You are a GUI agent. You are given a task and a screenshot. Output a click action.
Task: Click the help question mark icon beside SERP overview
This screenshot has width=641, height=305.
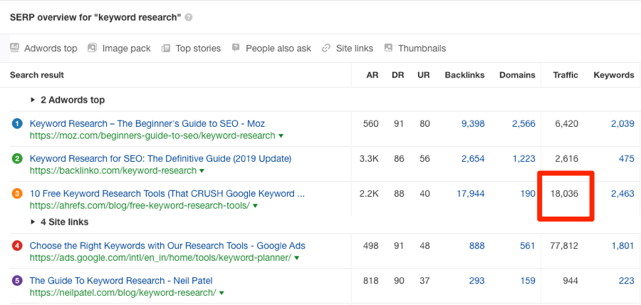(x=189, y=18)
